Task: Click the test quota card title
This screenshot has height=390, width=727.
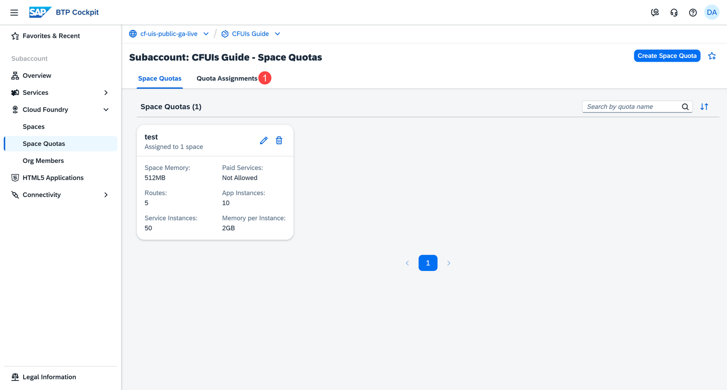Action: click(x=151, y=137)
